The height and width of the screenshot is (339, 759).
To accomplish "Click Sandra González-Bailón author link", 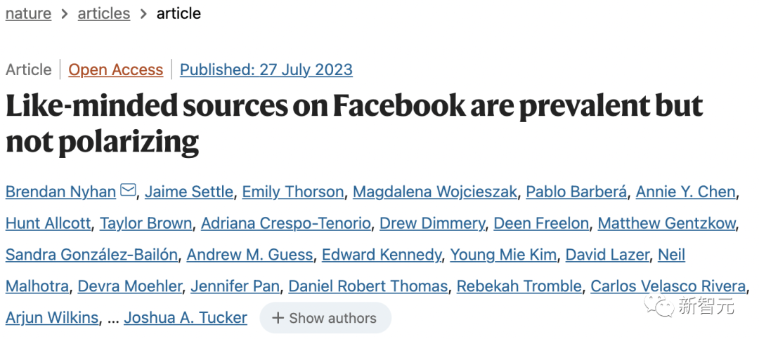I will (91, 255).
